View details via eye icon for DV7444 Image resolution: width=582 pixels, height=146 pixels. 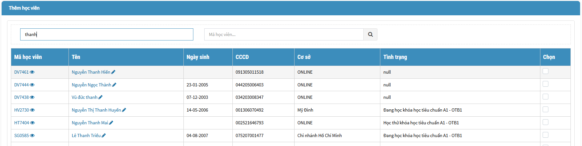32,85
